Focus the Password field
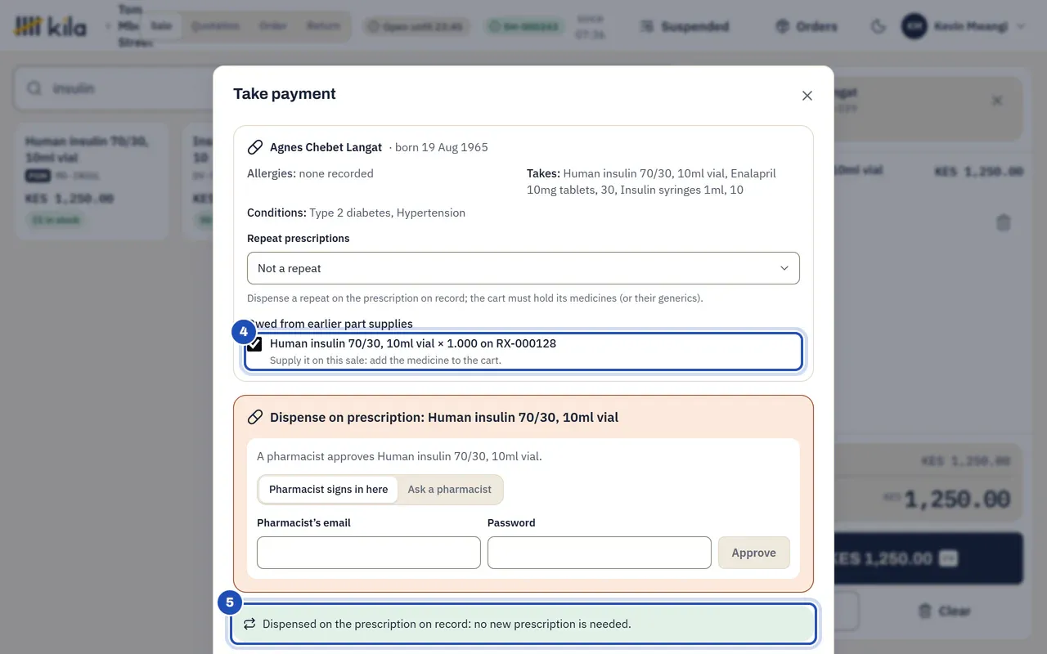Image resolution: width=1047 pixels, height=654 pixels. tap(600, 553)
